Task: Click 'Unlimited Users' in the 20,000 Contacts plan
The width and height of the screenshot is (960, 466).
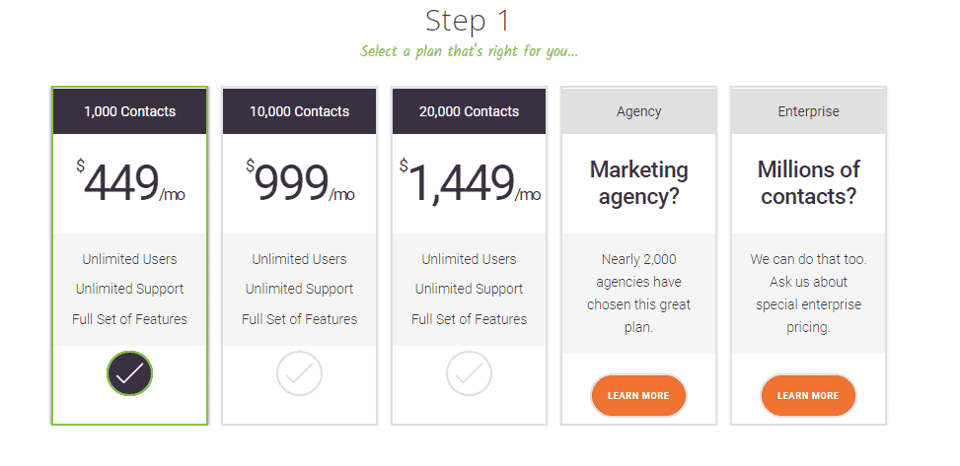Action: click(469, 259)
